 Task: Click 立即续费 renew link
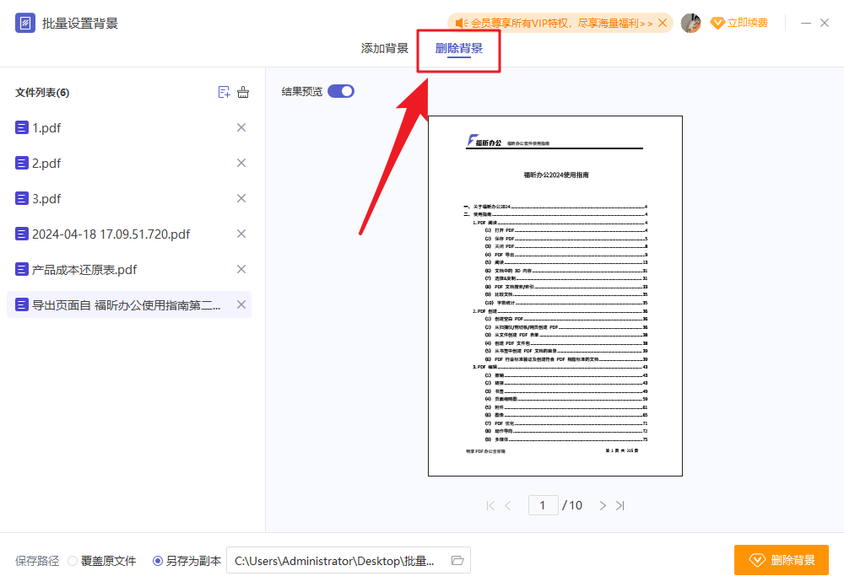point(747,23)
